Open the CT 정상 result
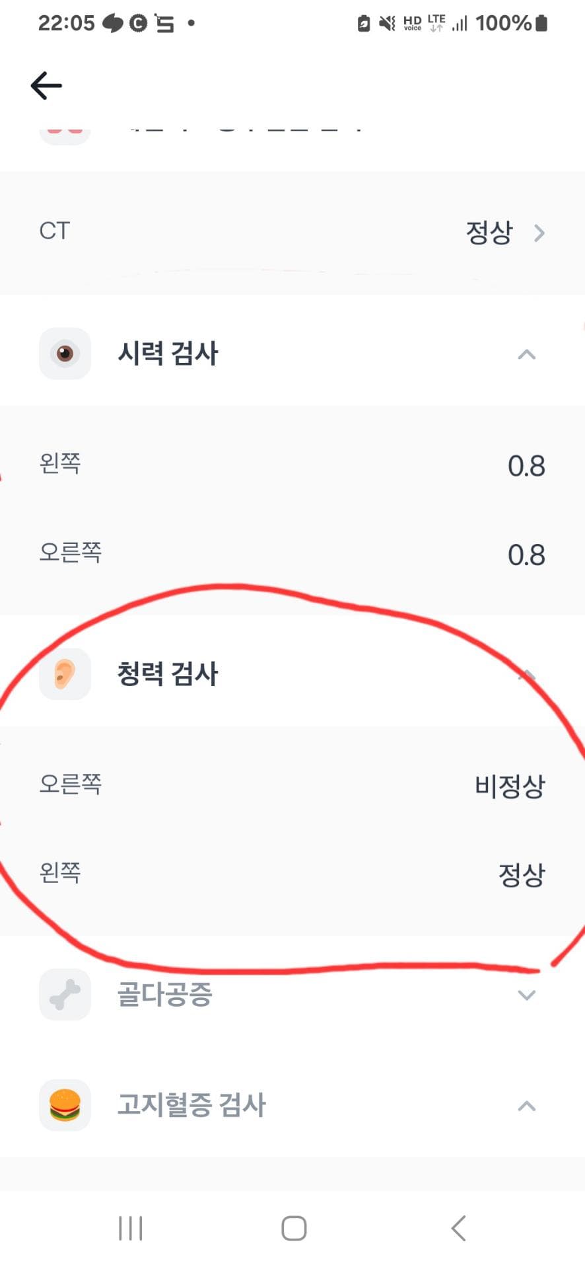The image size is (585, 1269). point(489,233)
